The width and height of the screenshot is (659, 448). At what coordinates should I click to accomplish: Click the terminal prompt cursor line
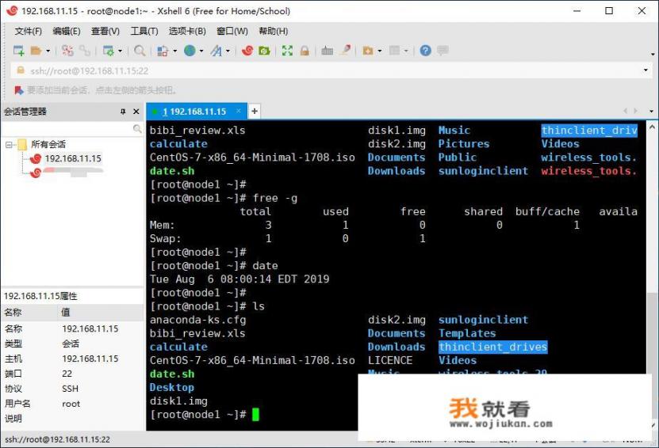click(x=205, y=415)
